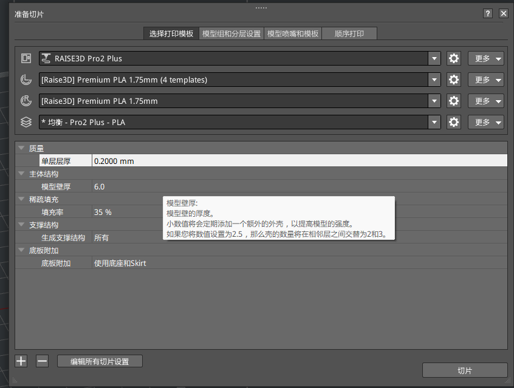Open settings gear for 均衡 slicing template

(454, 122)
